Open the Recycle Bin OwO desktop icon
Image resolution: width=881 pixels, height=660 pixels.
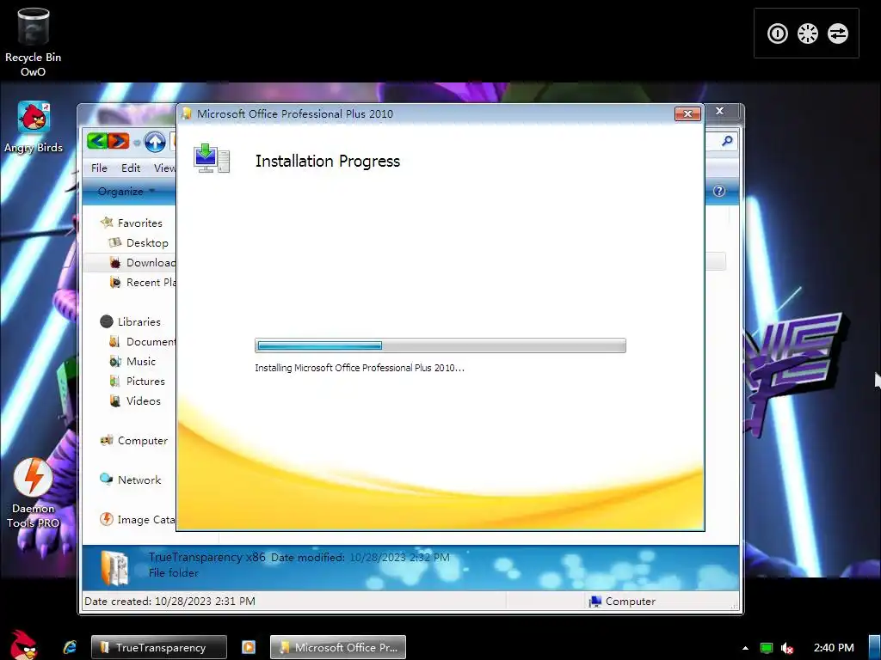click(34, 43)
